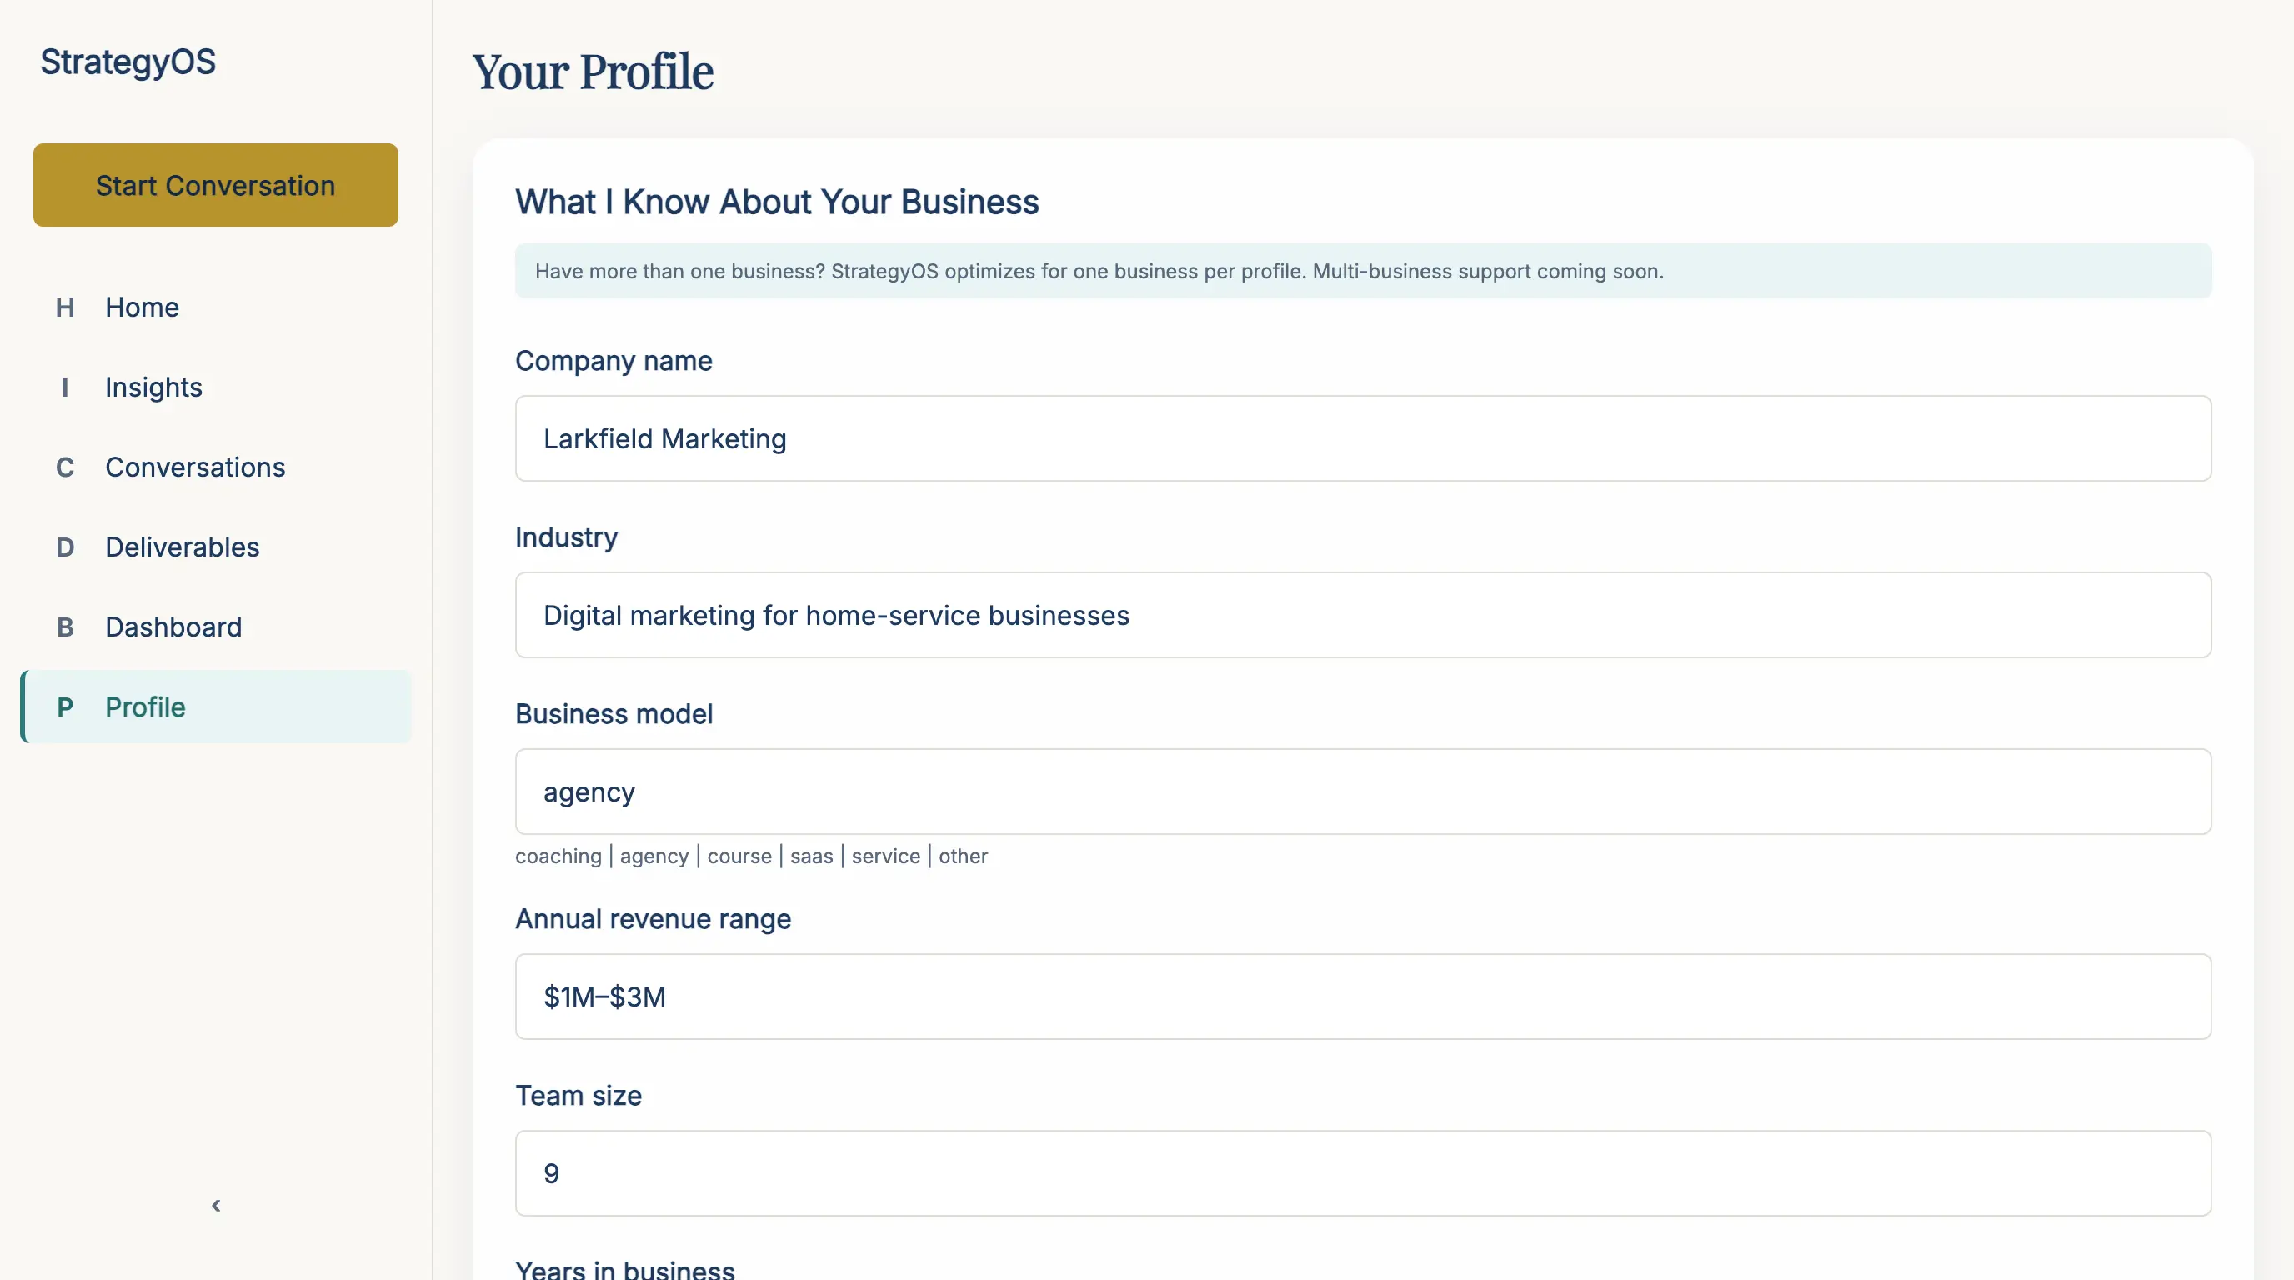The width and height of the screenshot is (2294, 1280).
Task: Click the multi-business support notice banner
Action: (1364, 271)
